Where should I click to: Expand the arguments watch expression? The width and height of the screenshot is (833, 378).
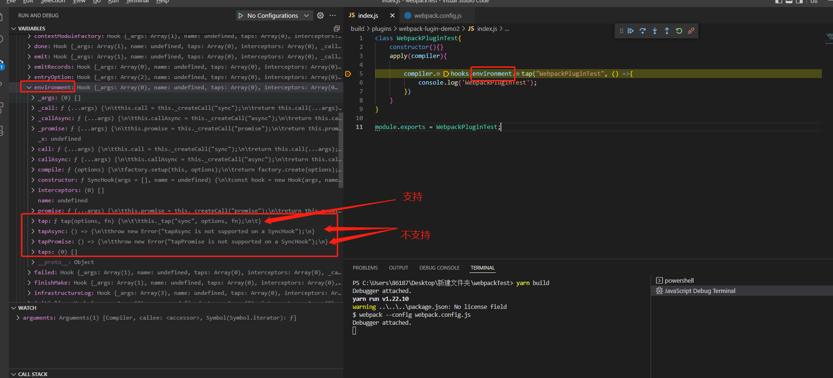(x=18, y=318)
